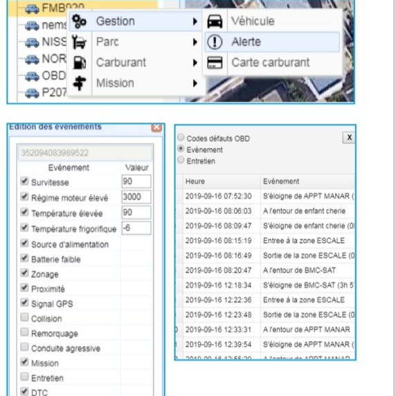
Task: Click the fuel pump icon beside Carburant
Action: (x=80, y=62)
